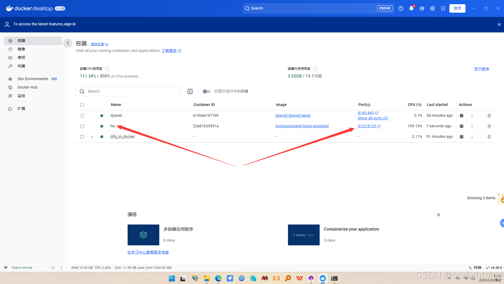Viewport: 504px width, 284px height.
Task: Open the 多容器应用程序 walkthrough card
Action: tap(205, 235)
